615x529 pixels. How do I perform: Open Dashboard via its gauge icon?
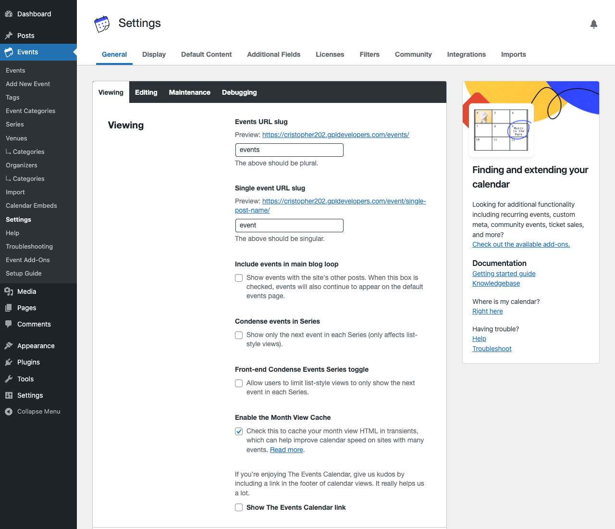9,14
